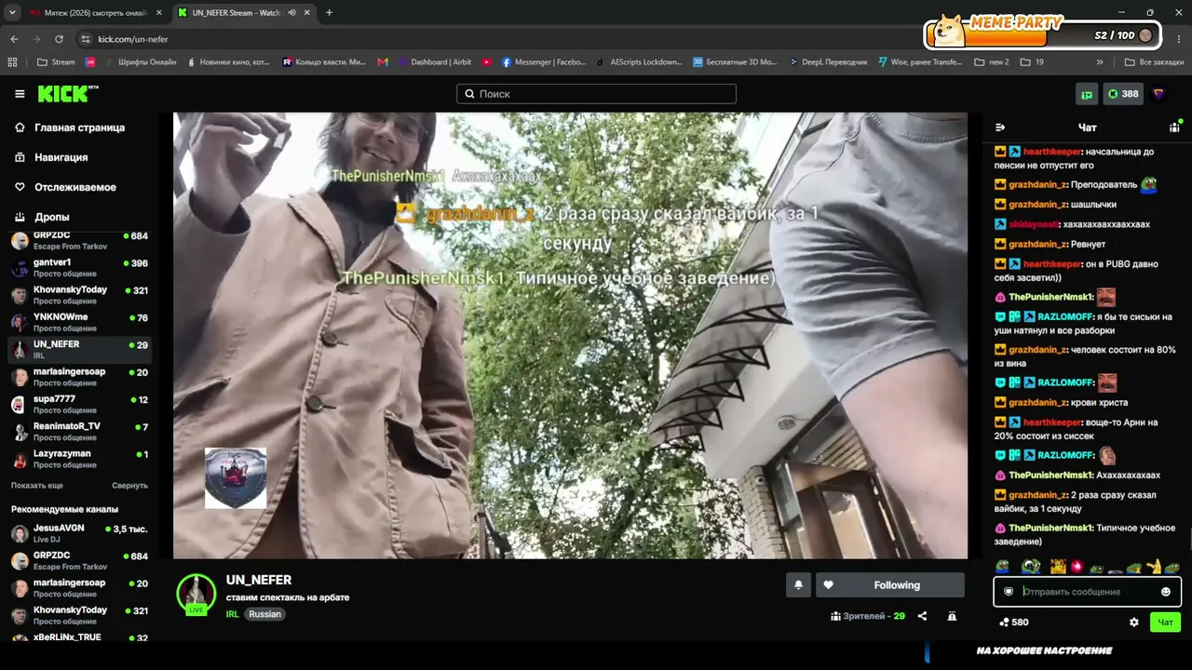
Task: Switch to the Мятеж (2026) tab
Action: [x=96, y=13]
